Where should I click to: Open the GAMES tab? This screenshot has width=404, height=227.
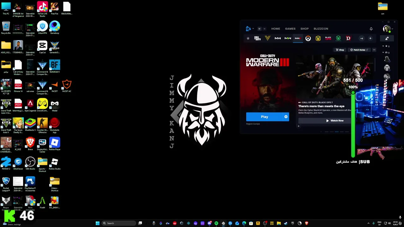click(x=290, y=29)
